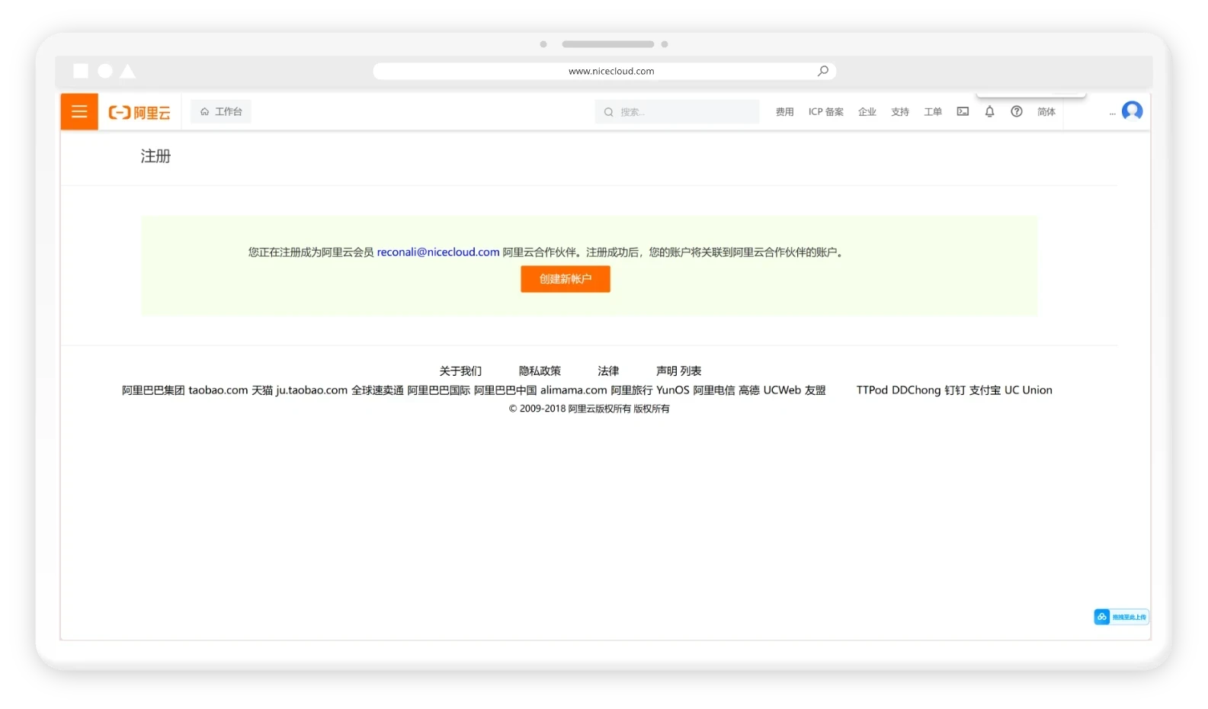The image size is (1208, 709).
Task: Click the blue cloud upload widget
Action: 1121,617
